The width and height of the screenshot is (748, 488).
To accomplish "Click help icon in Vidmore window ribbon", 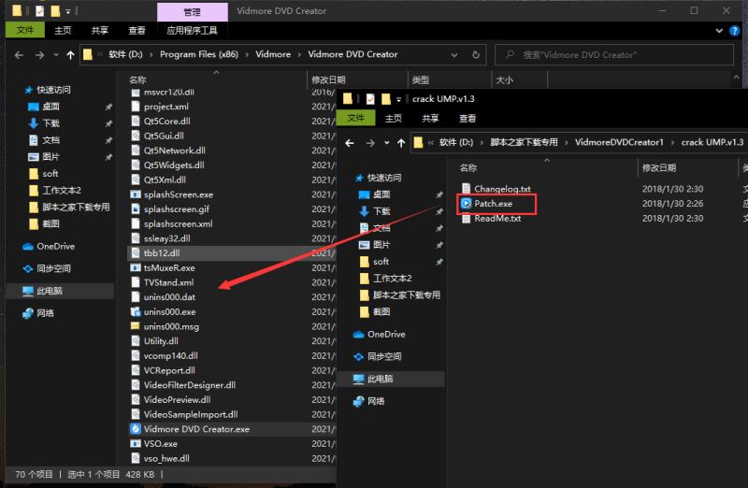I will click(x=735, y=31).
